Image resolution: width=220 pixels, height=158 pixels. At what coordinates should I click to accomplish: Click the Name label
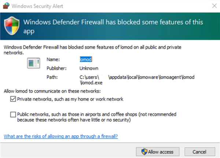tap(53, 59)
